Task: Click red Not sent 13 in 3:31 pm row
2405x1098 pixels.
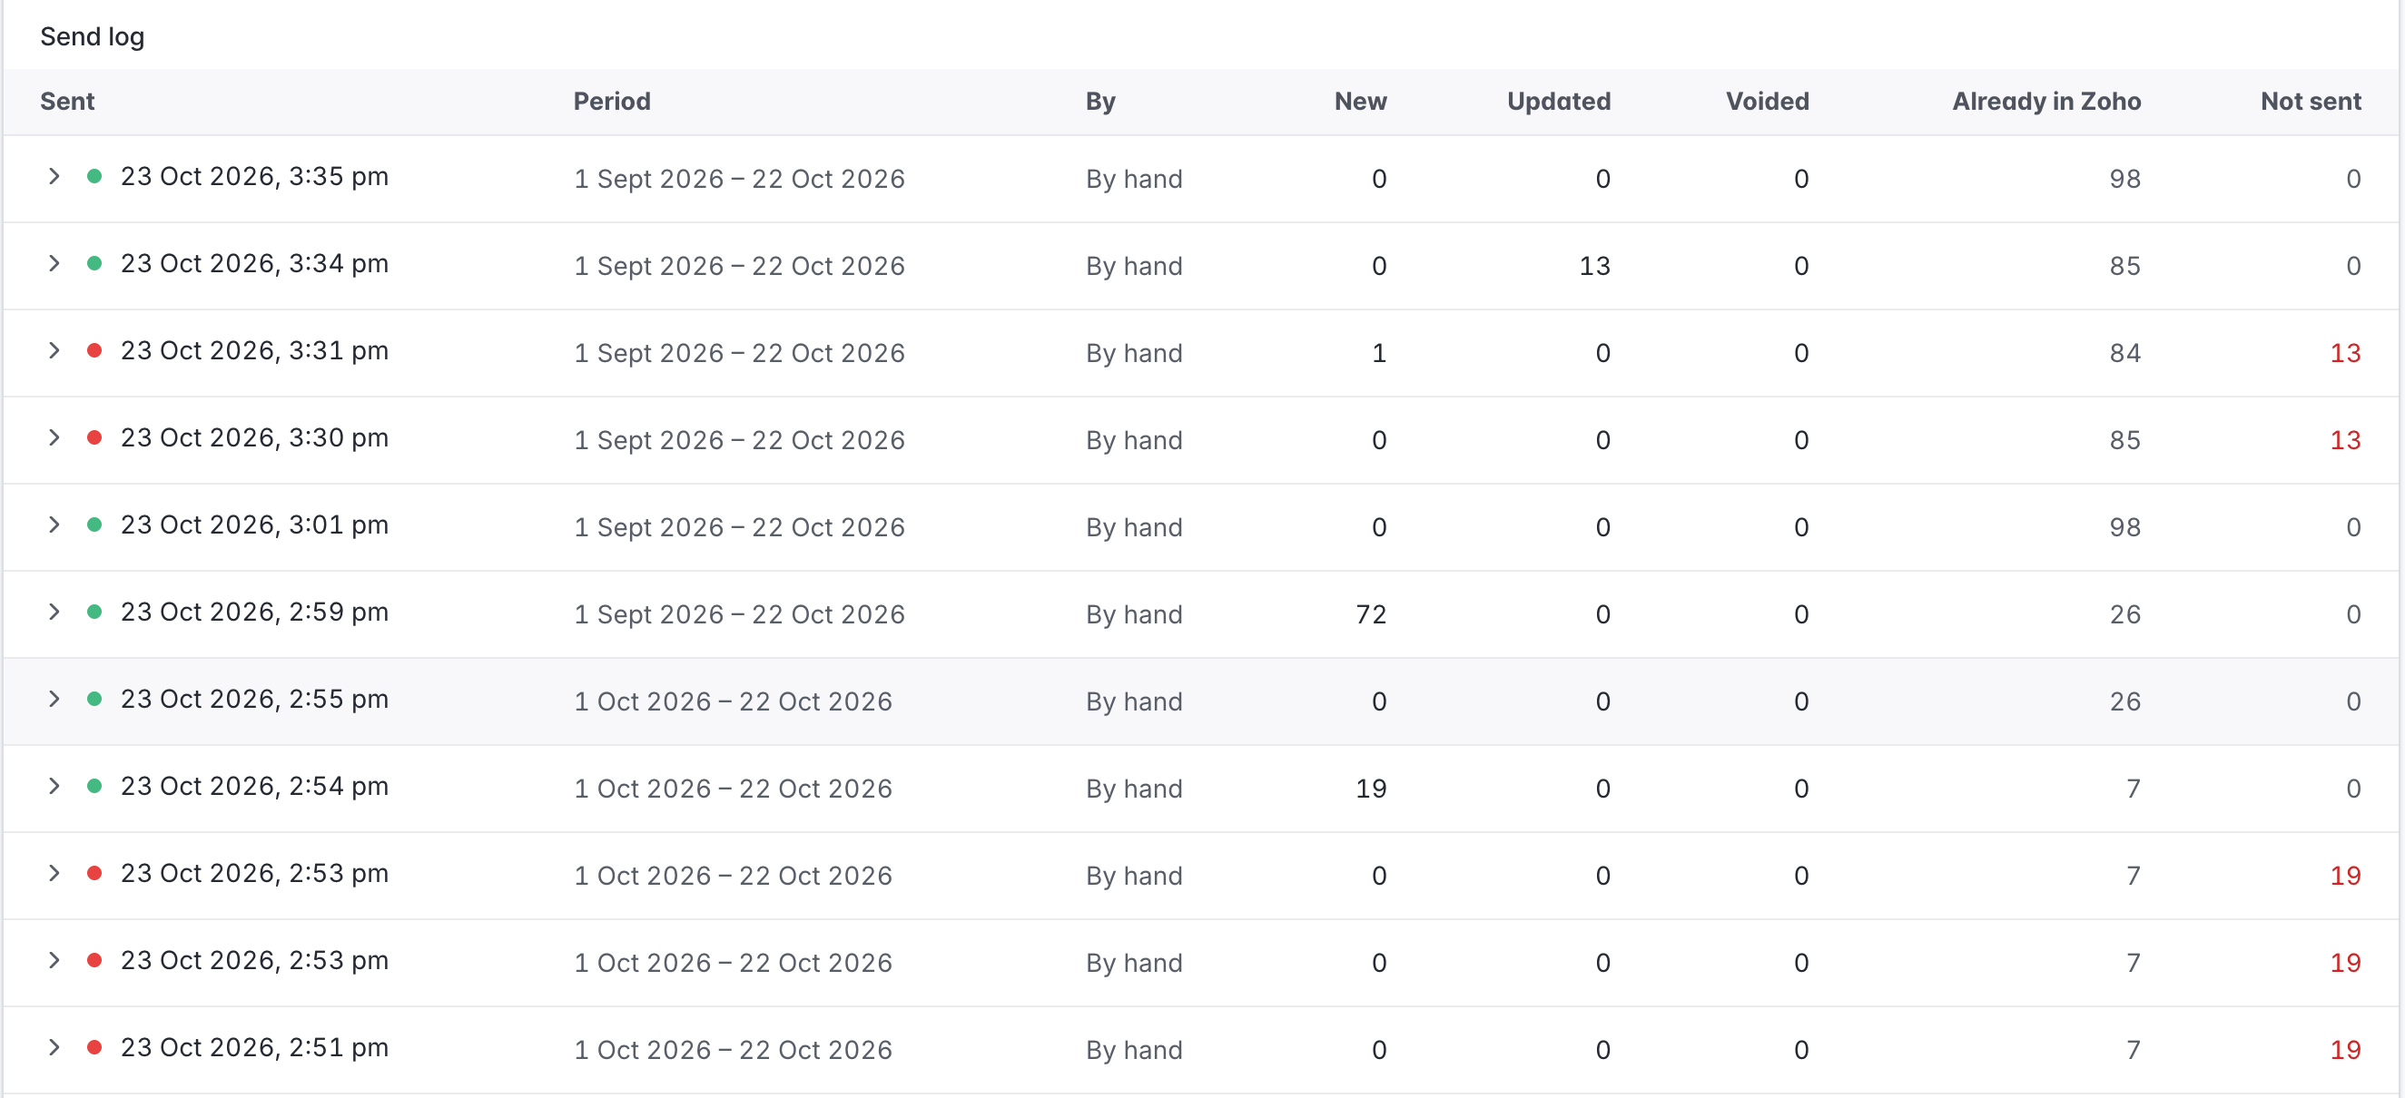Action: coord(2345,353)
